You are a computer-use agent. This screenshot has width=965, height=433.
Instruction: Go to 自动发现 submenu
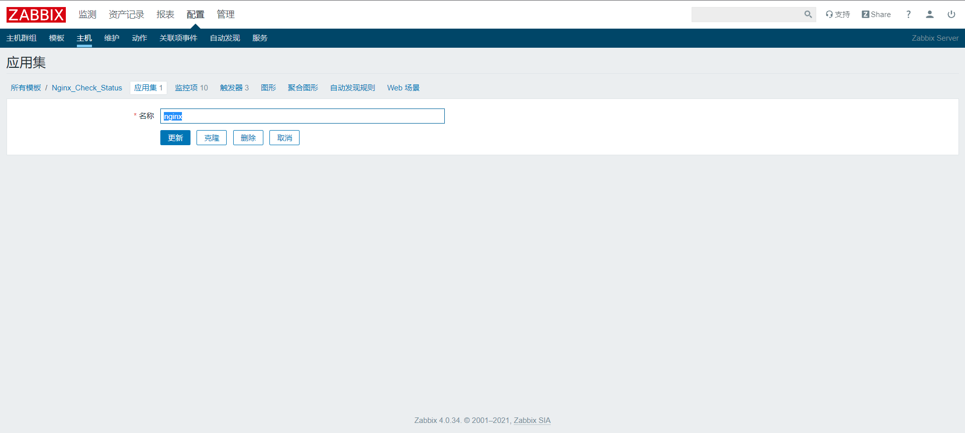point(225,38)
